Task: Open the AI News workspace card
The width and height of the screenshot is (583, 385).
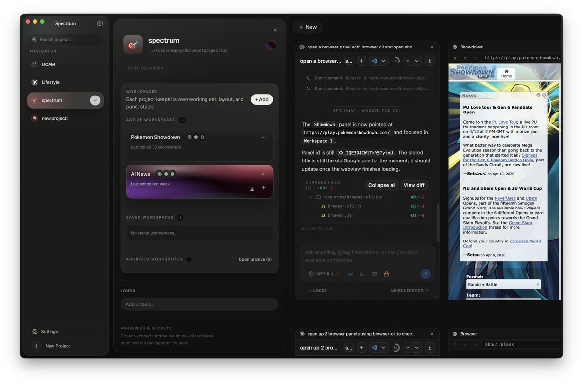Action: pos(199,182)
